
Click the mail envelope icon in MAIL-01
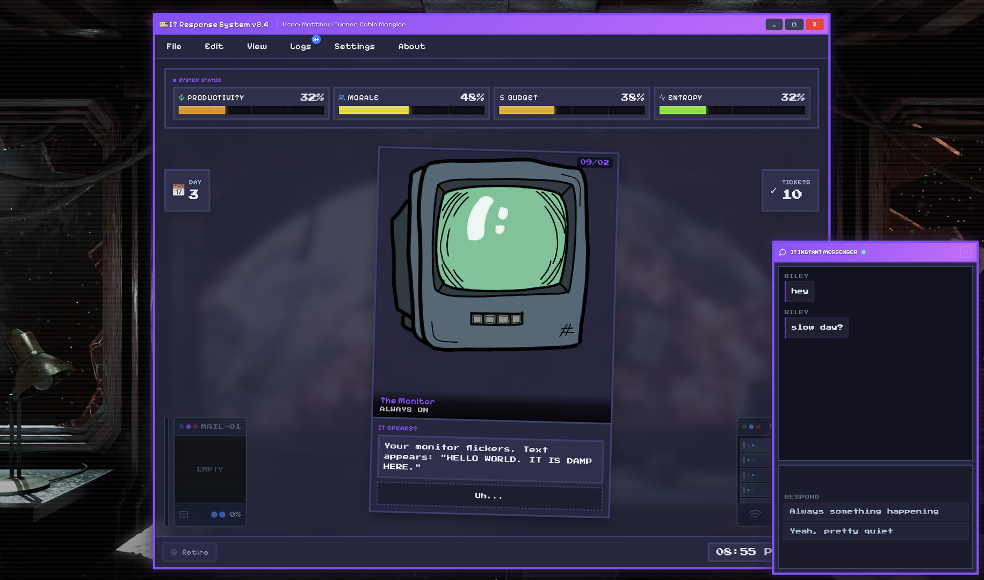[184, 514]
